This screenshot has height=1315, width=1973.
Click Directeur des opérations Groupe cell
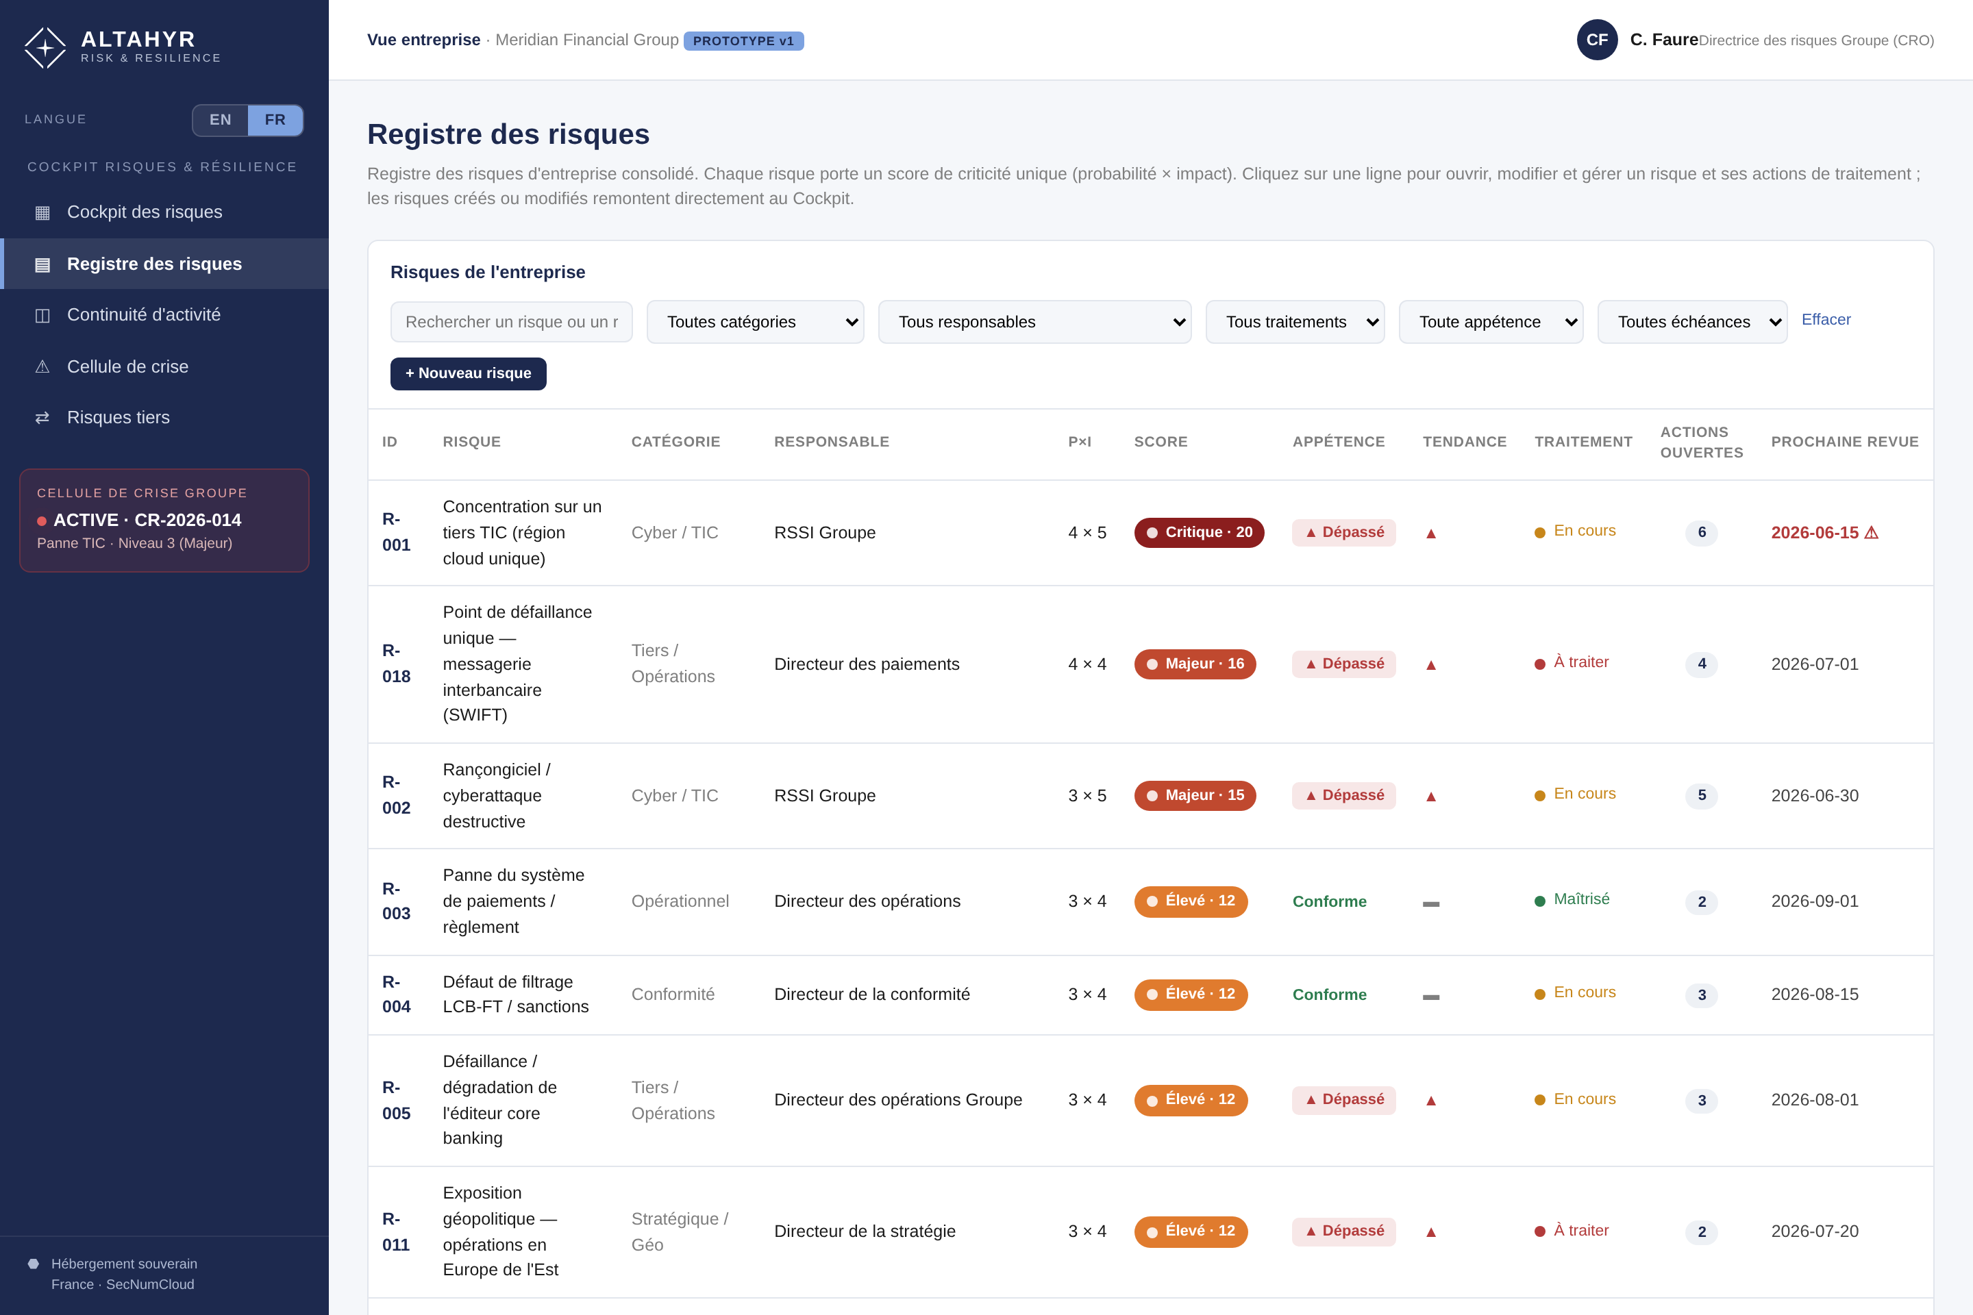coord(897,1099)
